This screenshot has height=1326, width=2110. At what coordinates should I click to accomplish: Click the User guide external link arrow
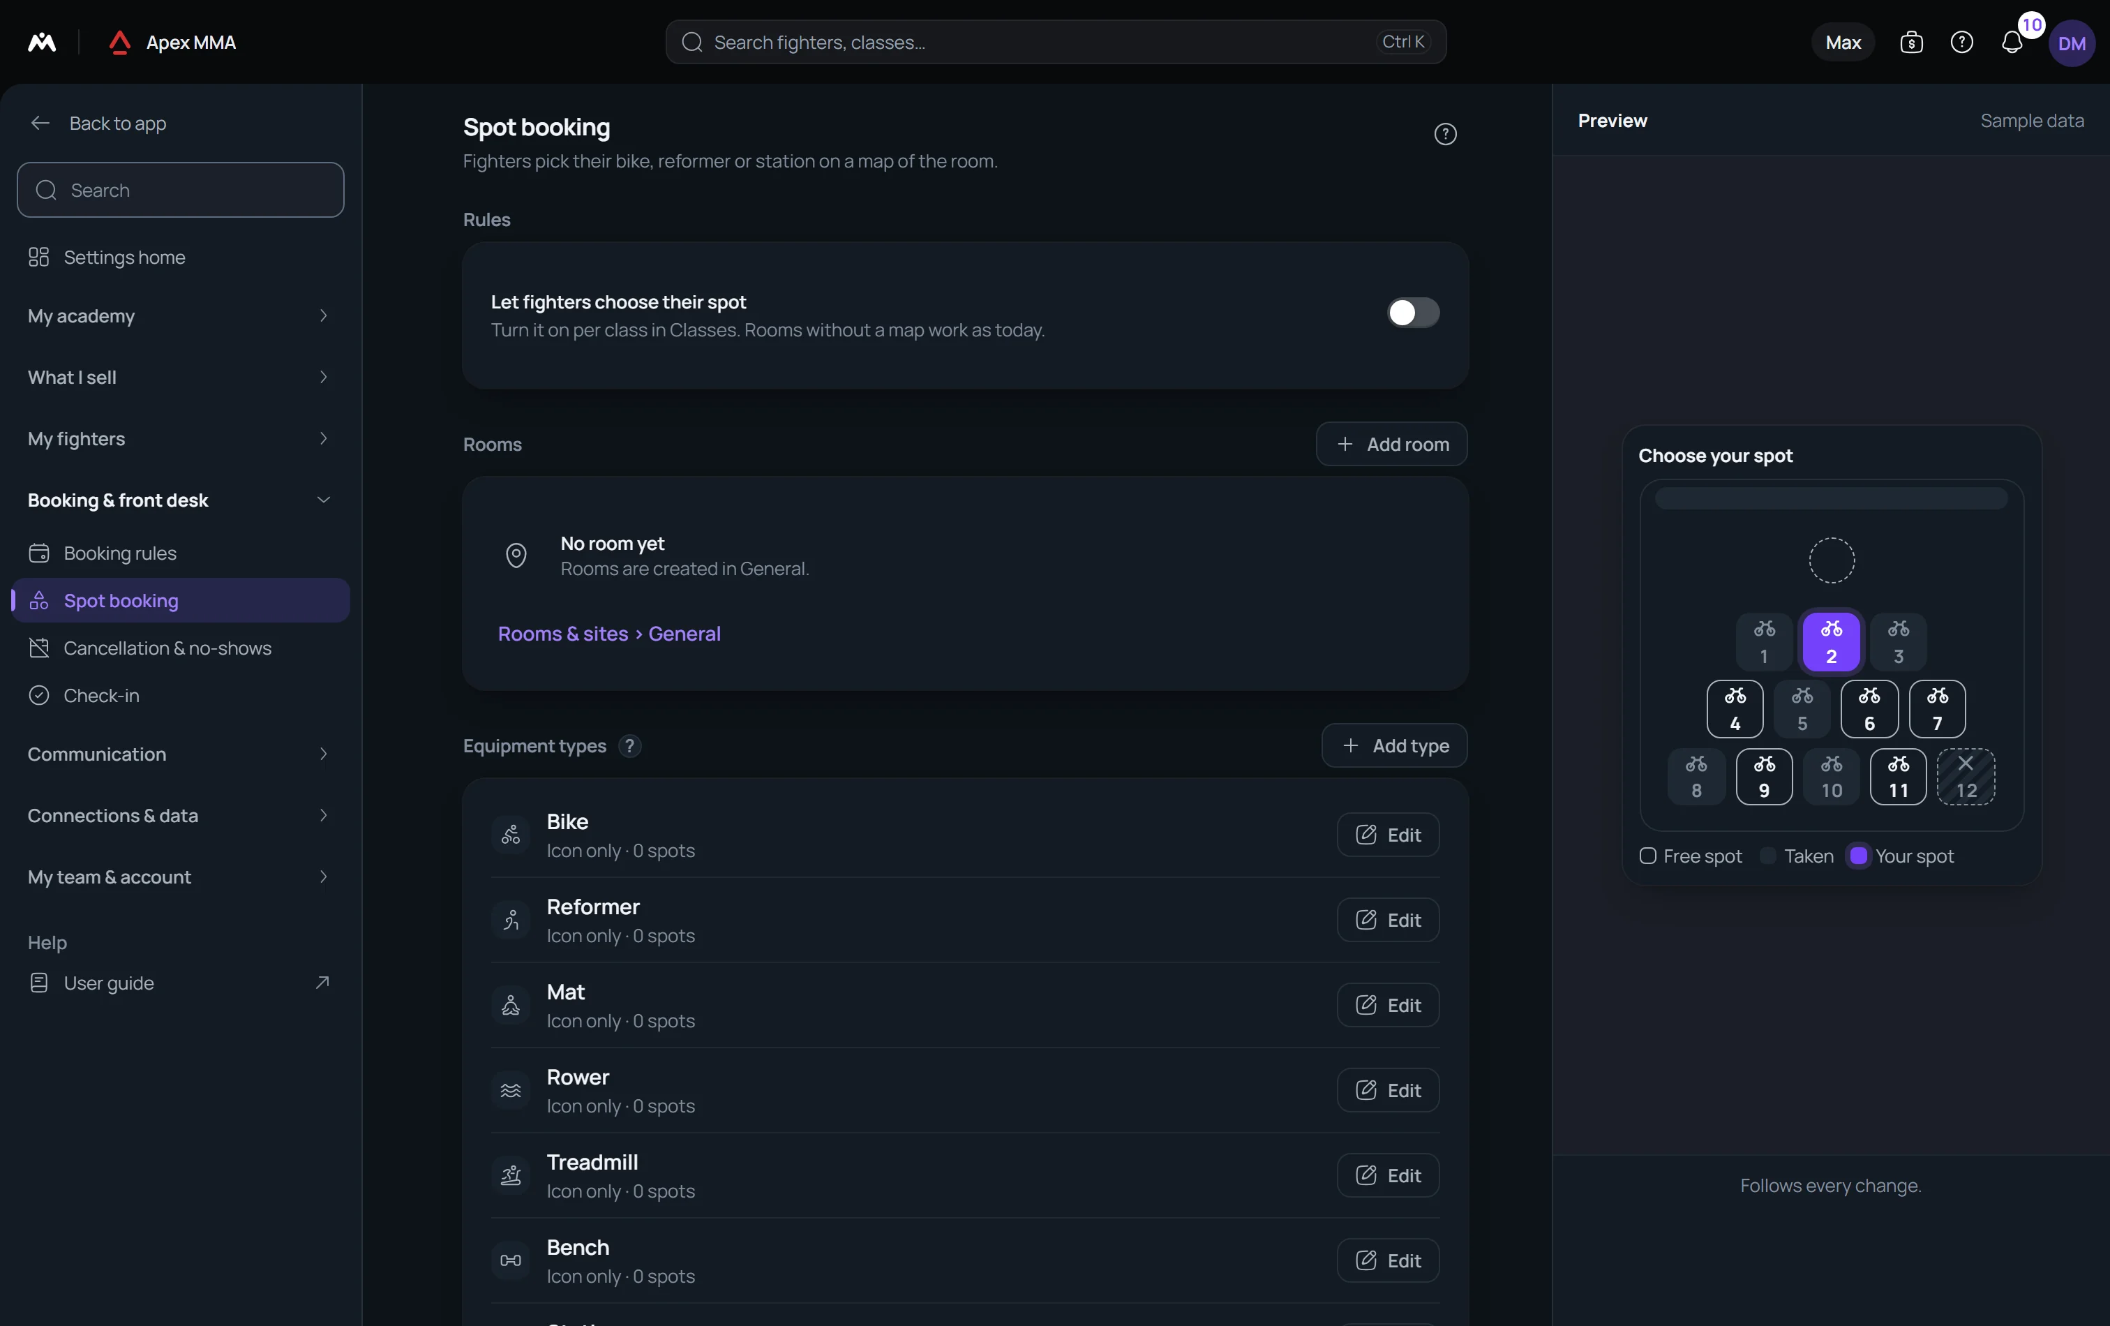[x=322, y=983]
